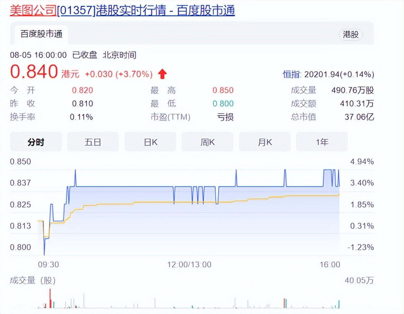This screenshot has height=314, width=404.
Task: Click the 最低 value 0.800
Action: click(x=223, y=104)
